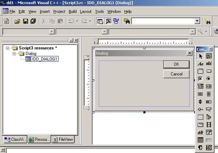Pick the Extended Combo Box control

209,148
